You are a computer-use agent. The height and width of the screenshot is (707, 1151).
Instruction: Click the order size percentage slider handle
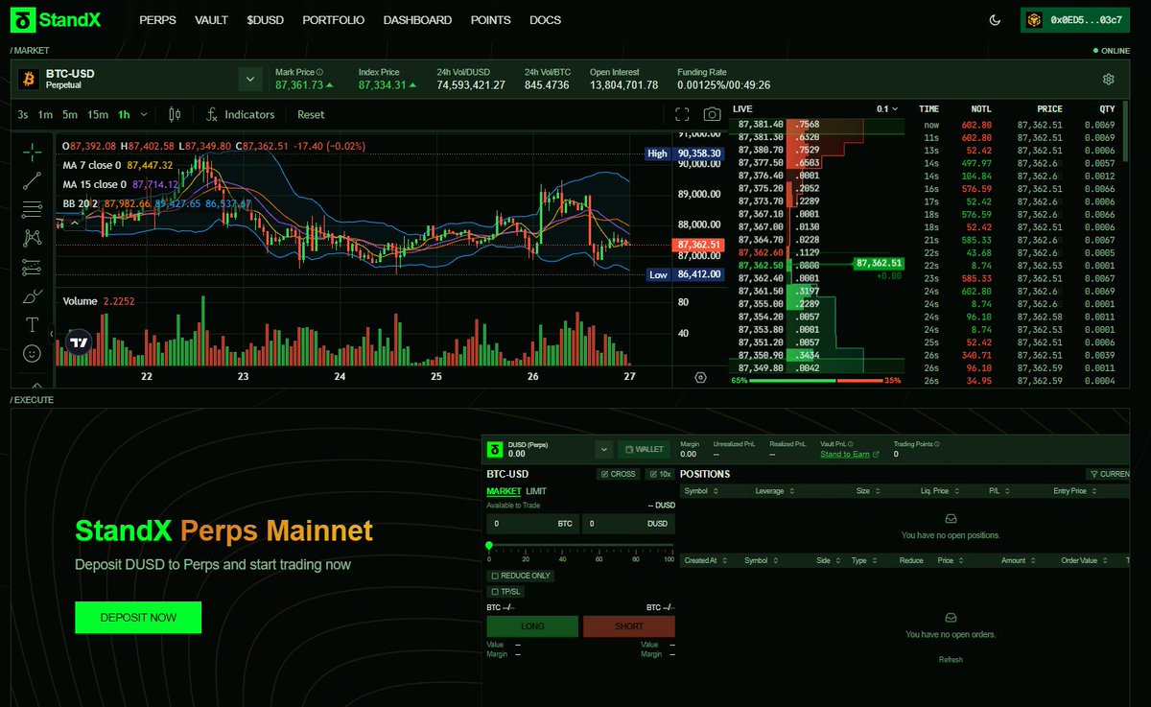click(x=489, y=545)
